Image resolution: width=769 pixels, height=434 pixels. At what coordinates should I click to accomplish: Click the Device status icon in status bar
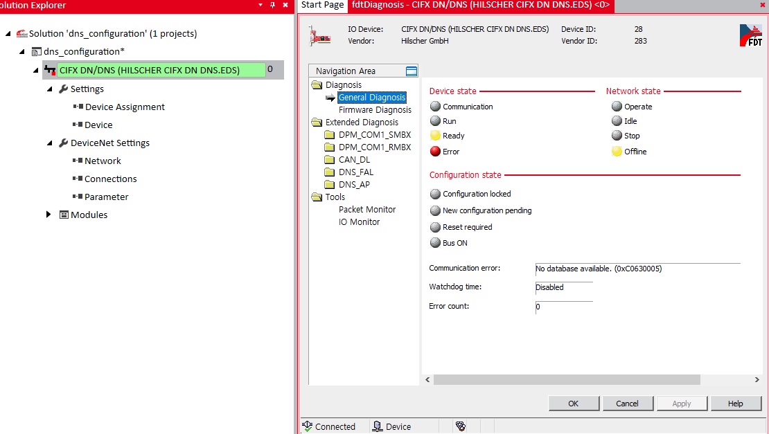[x=377, y=426]
